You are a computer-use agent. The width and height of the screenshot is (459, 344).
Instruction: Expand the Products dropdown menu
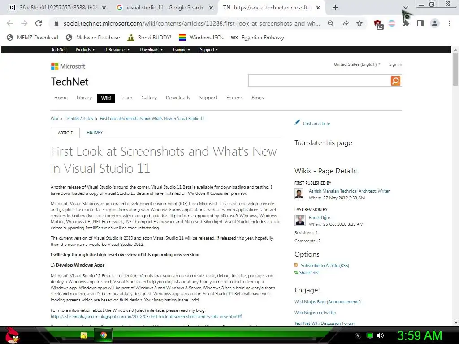85,50
